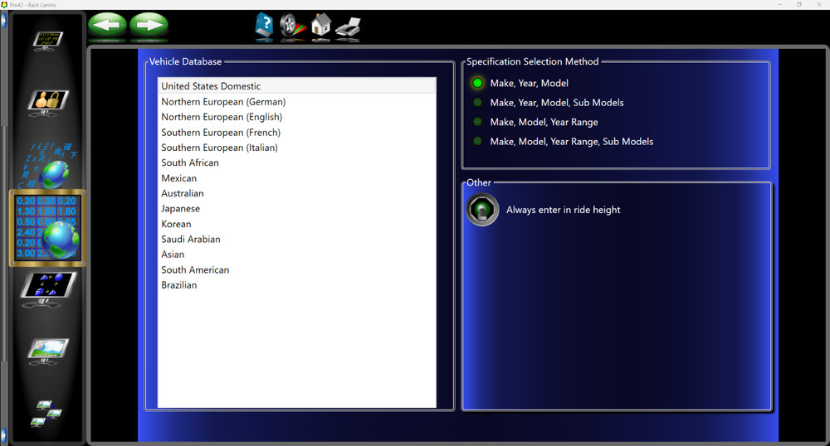Viewport: 830px width, 446px height.
Task: Choose the South African database entry
Action: point(190,163)
